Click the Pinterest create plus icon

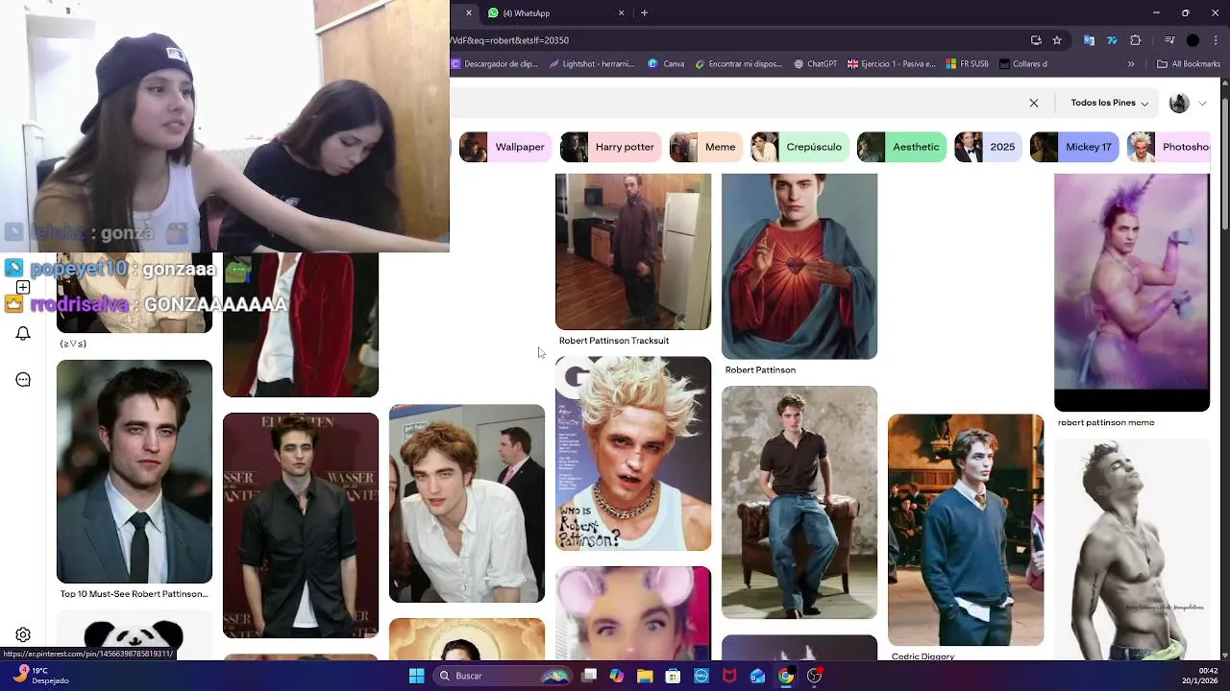(23, 287)
